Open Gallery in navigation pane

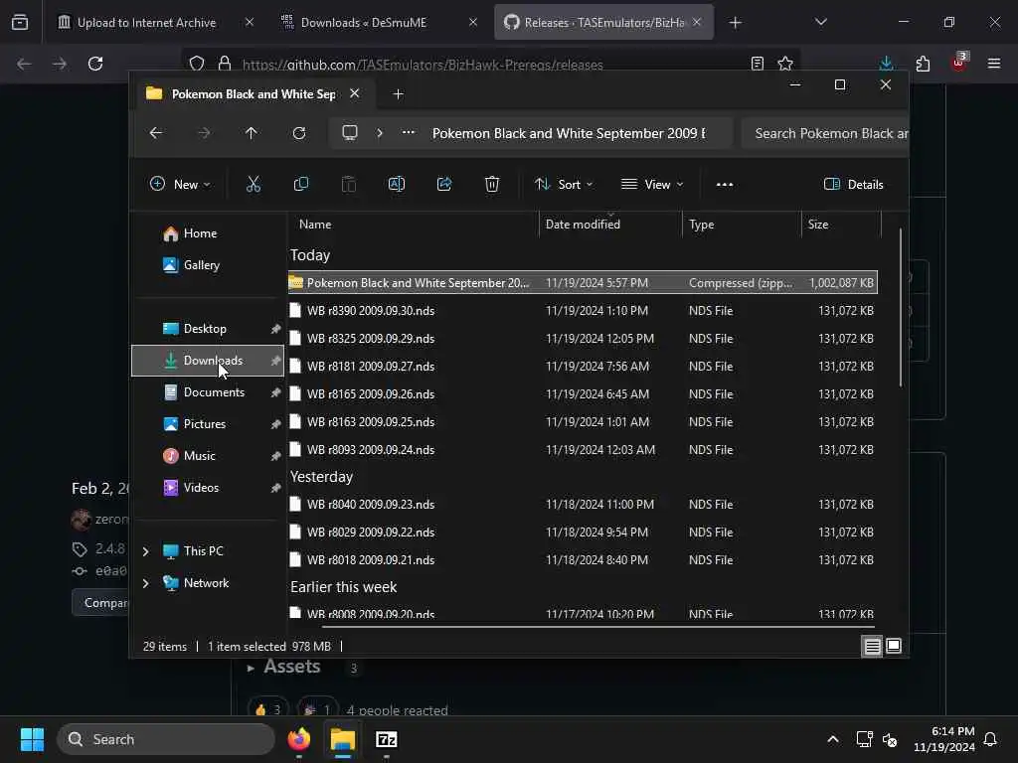[201, 265]
